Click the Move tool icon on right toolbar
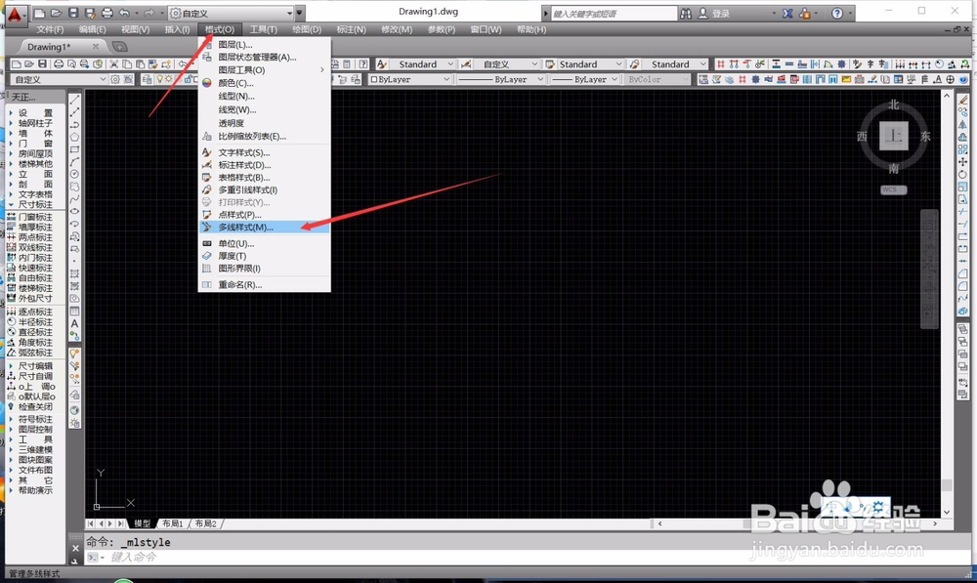 click(x=963, y=162)
